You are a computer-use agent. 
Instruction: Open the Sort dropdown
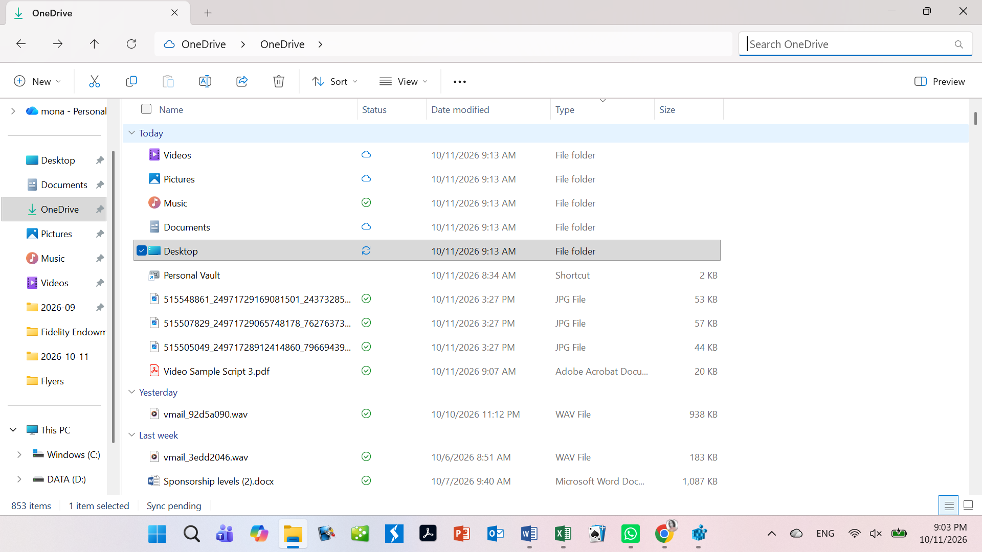(x=335, y=81)
